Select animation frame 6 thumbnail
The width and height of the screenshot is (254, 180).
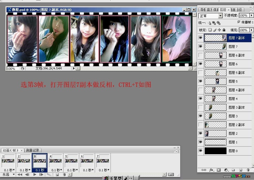coord(87,161)
